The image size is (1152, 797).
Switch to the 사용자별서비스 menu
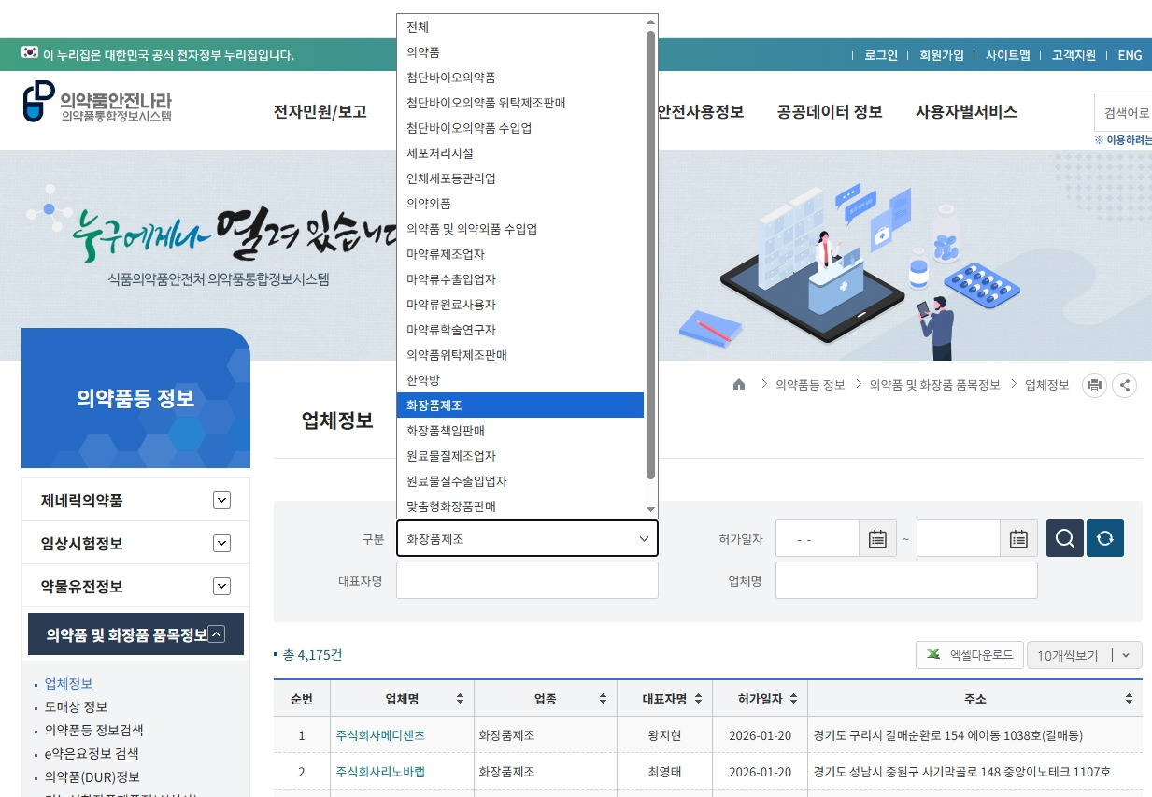tap(966, 111)
